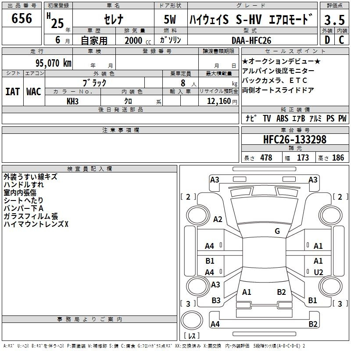The width and height of the screenshot is (351, 351).
Task: Choose the PW power window label
Action: pyautogui.click(x=342, y=118)
